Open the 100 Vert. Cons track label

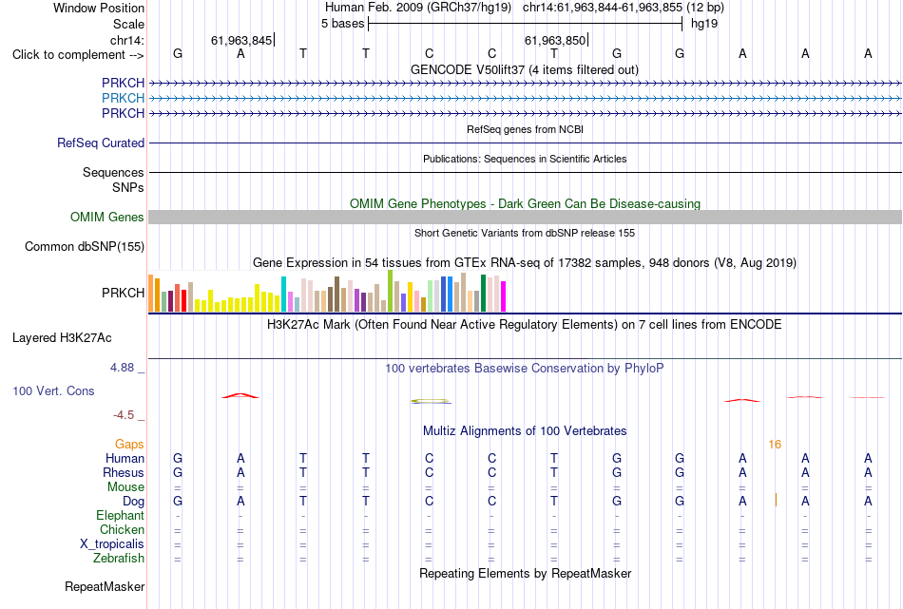(x=53, y=390)
